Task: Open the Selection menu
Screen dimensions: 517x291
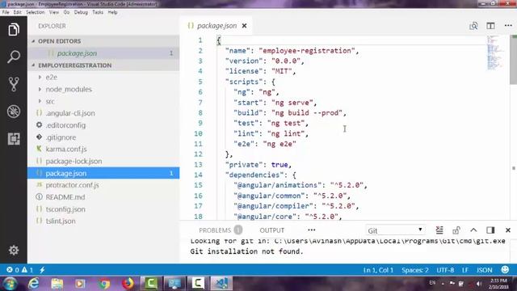Action: pos(36,12)
